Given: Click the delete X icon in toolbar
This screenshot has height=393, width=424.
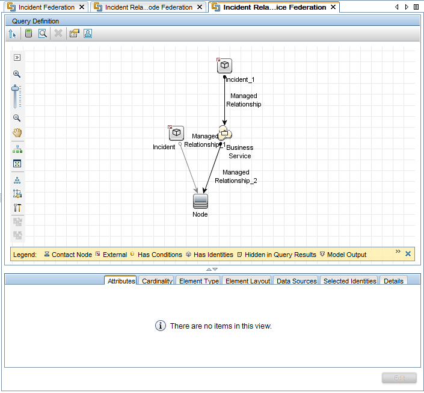Looking at the screenshot, I should pyautogui.click(x=58, y=33).
